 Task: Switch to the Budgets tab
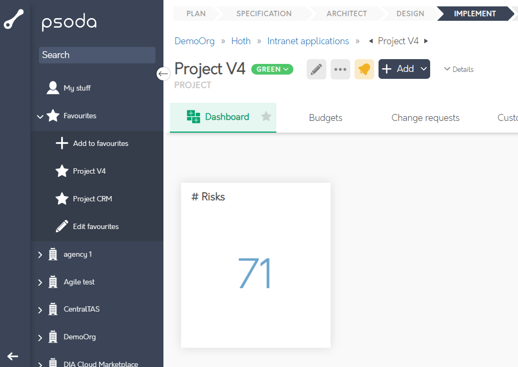pos(325,118)
